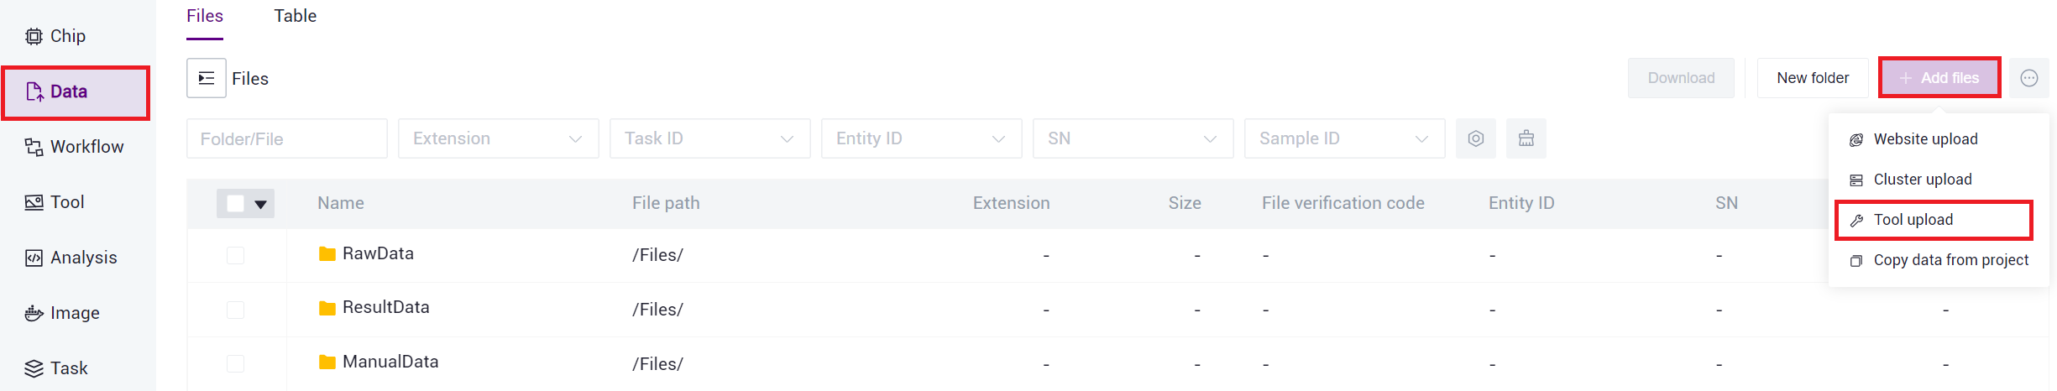Click the more options ellipsis button
Screen dimensions: 2057x391
tap(2028, 78)
